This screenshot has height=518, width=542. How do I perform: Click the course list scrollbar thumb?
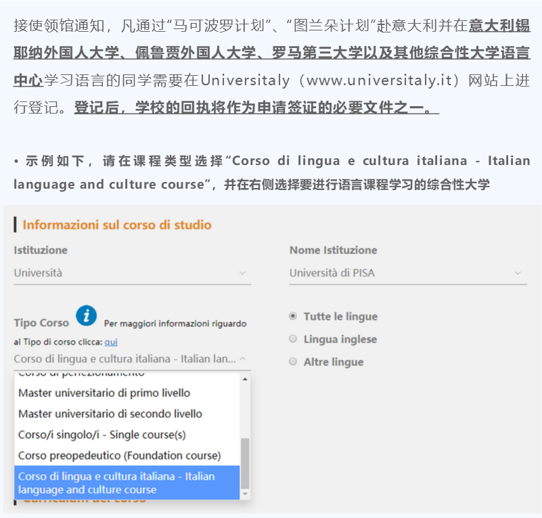click(245, 463)
